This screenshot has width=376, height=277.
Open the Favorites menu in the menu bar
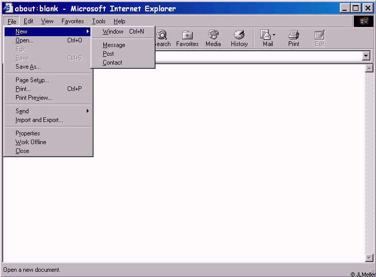tap(73, 21)
